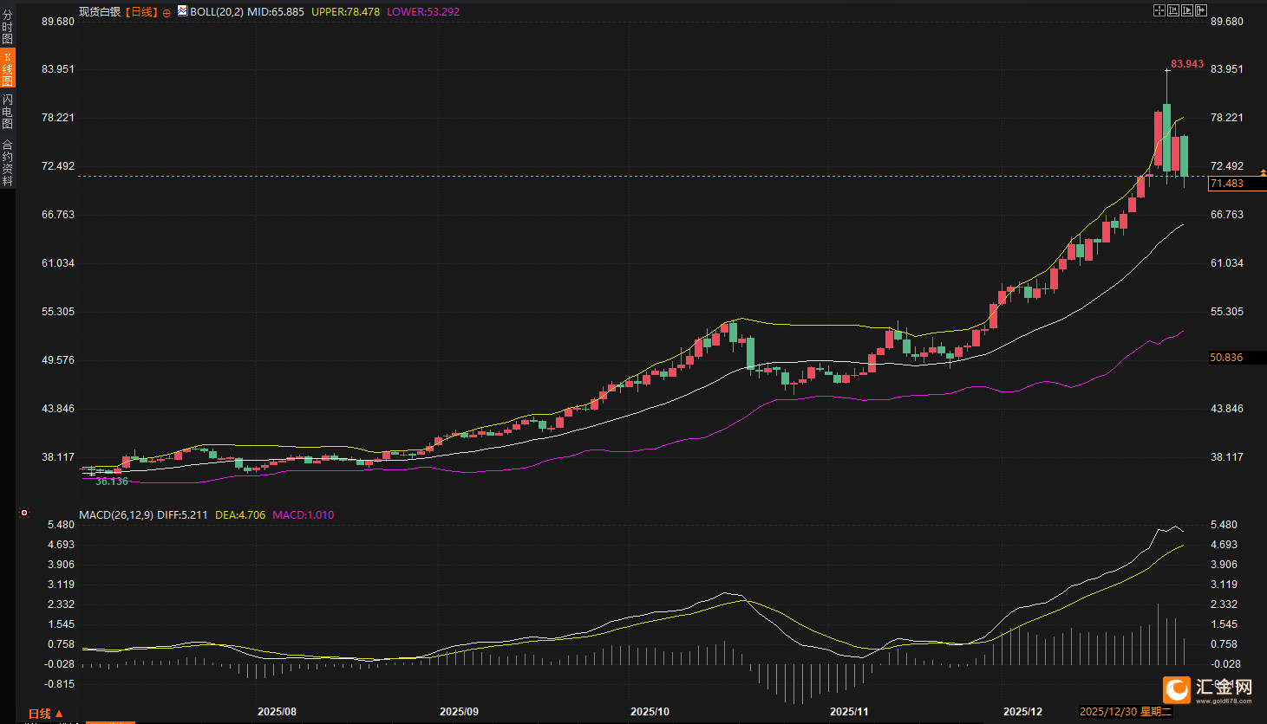Click the 83.943 high price marker
The width and height of the screenshot is (1267, 724).
click(x=1187, y=64)
